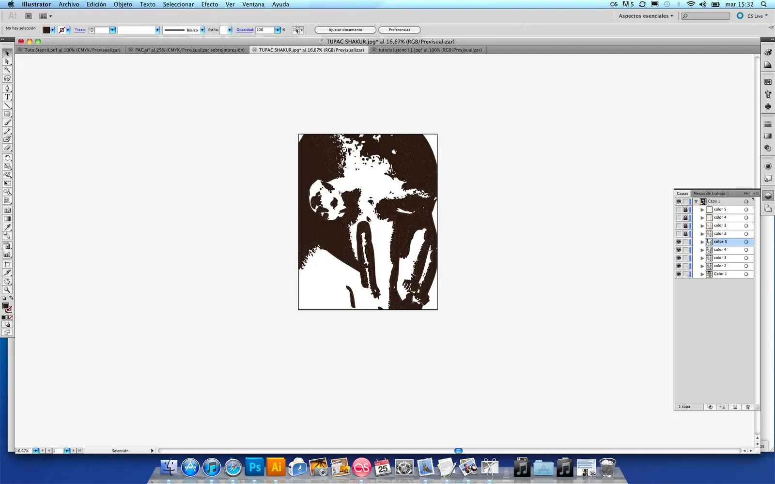Hide the Color 1 sublayer
The width and height of the screenshot is (775, 484).
coord(679,274)
